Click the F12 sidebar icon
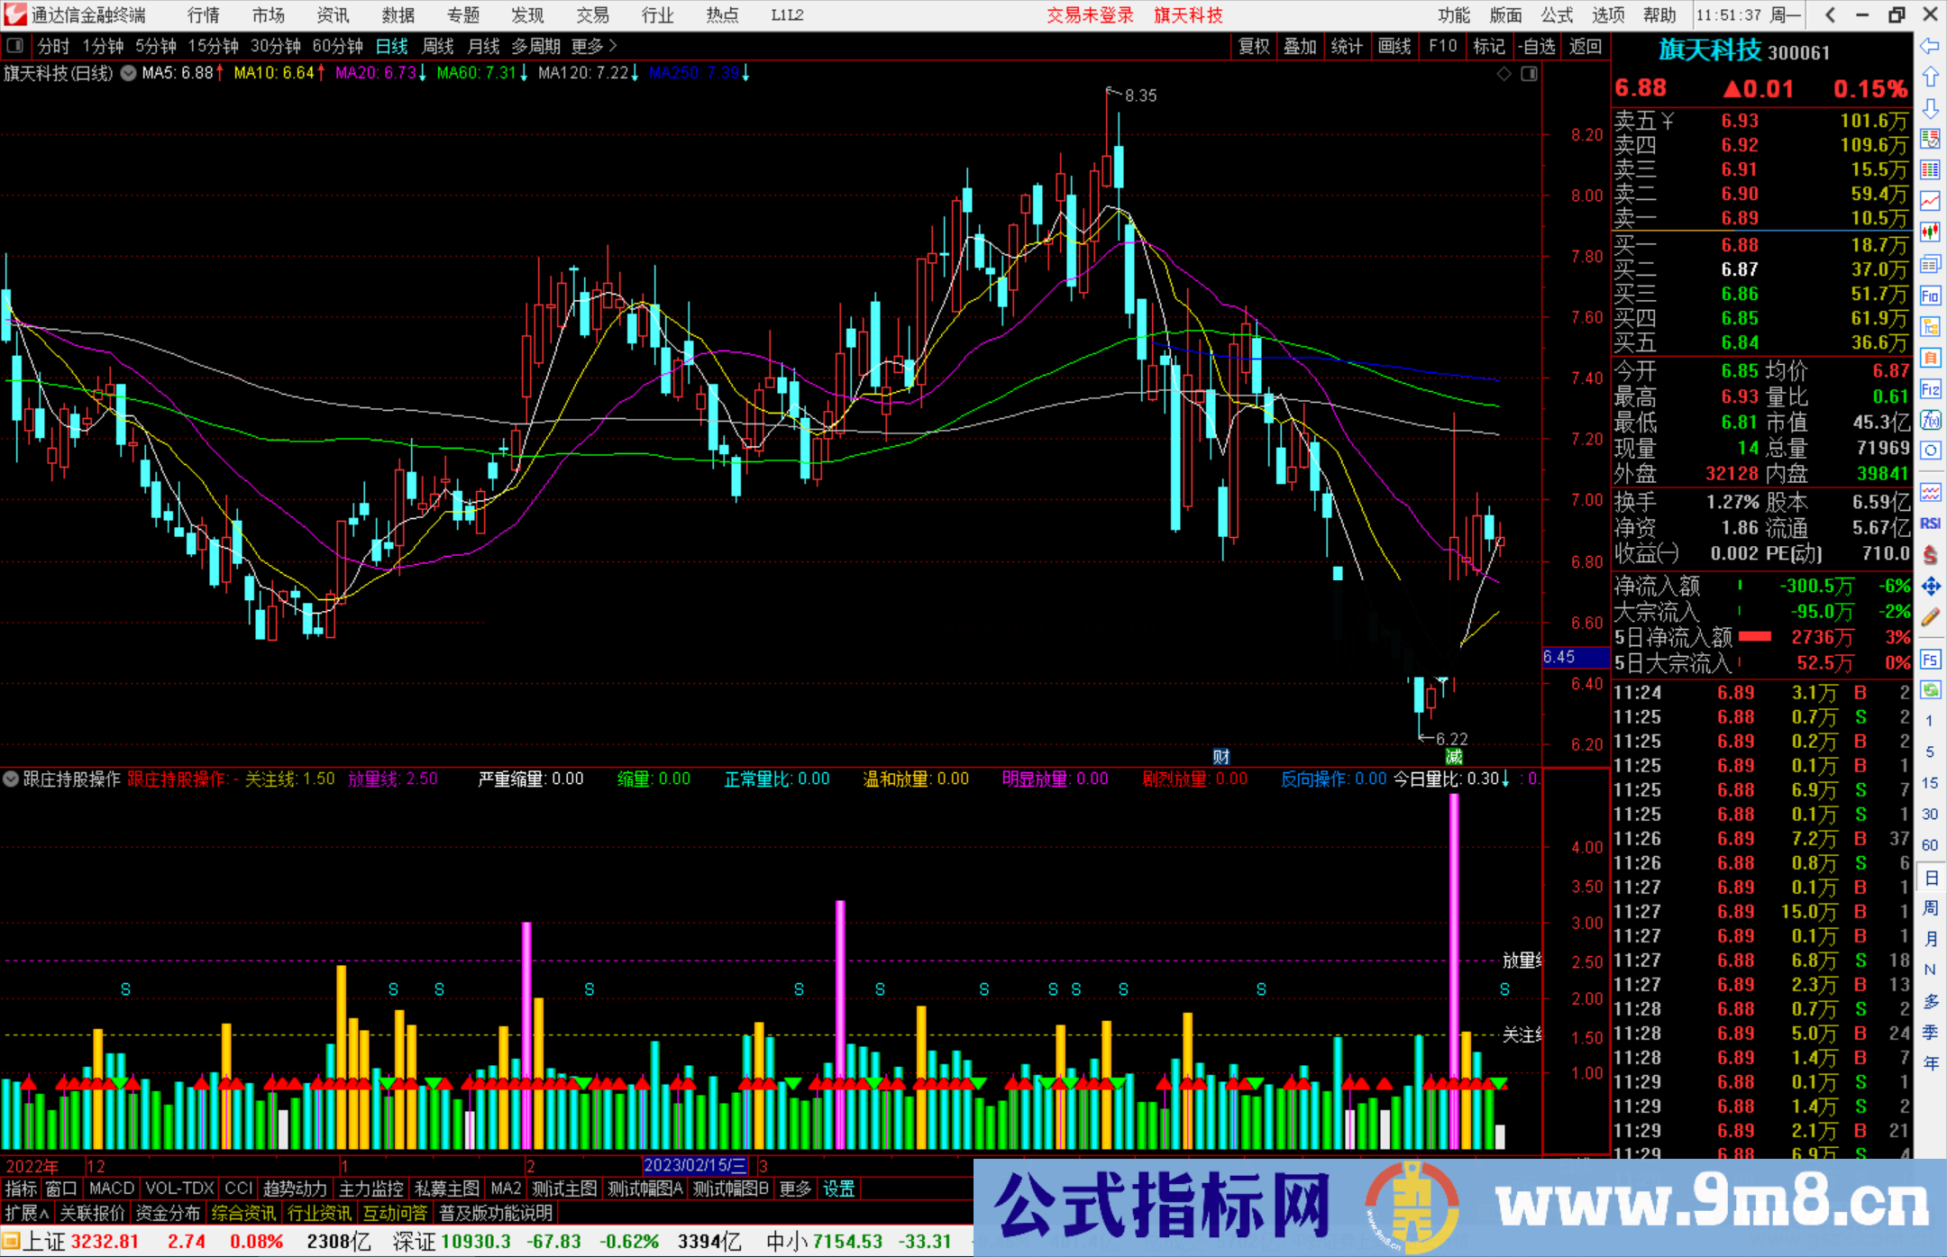Screen dimensions: 1947x1257 1930,389
